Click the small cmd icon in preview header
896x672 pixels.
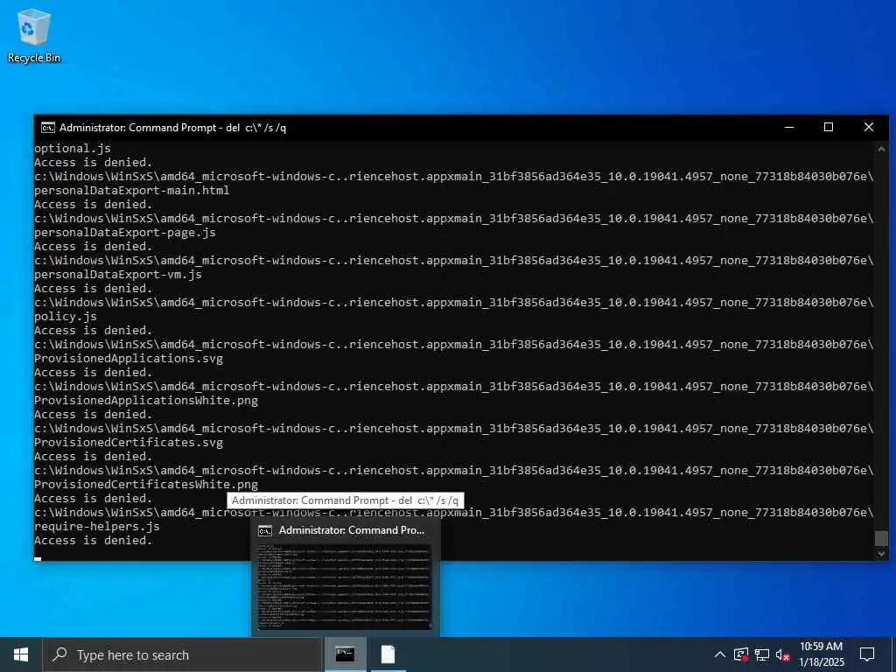(x=264, y=531)
